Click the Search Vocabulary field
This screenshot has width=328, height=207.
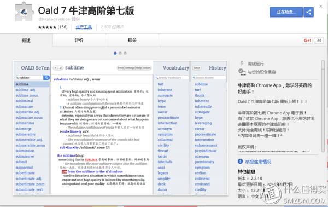click(x=172, y=78)
